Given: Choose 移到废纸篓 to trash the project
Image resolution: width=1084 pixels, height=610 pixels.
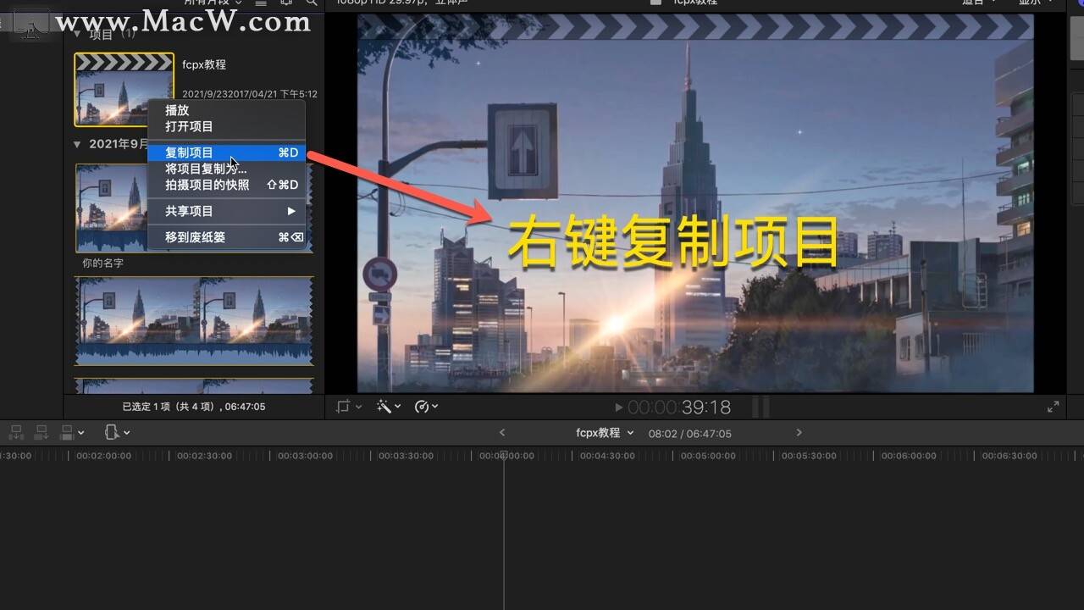Looking at the screenshot, I should click(x=226, y=237).
